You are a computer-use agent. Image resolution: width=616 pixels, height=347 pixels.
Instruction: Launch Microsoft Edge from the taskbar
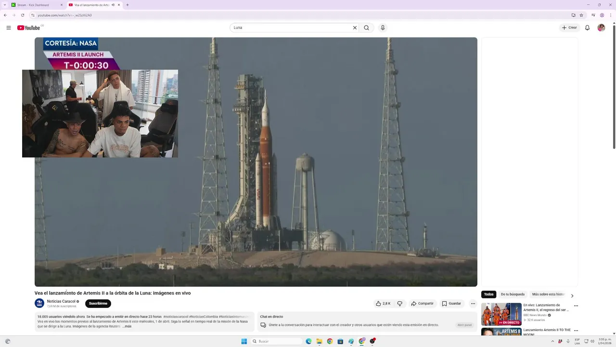pyautogui.click(x=308, y=341)
